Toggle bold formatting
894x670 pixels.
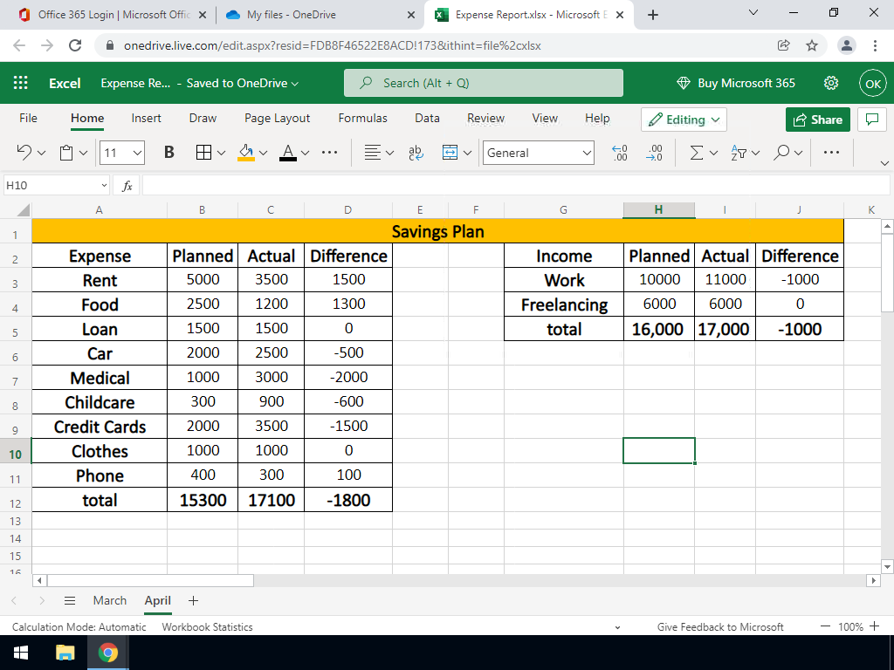click(x=168, y=153)
